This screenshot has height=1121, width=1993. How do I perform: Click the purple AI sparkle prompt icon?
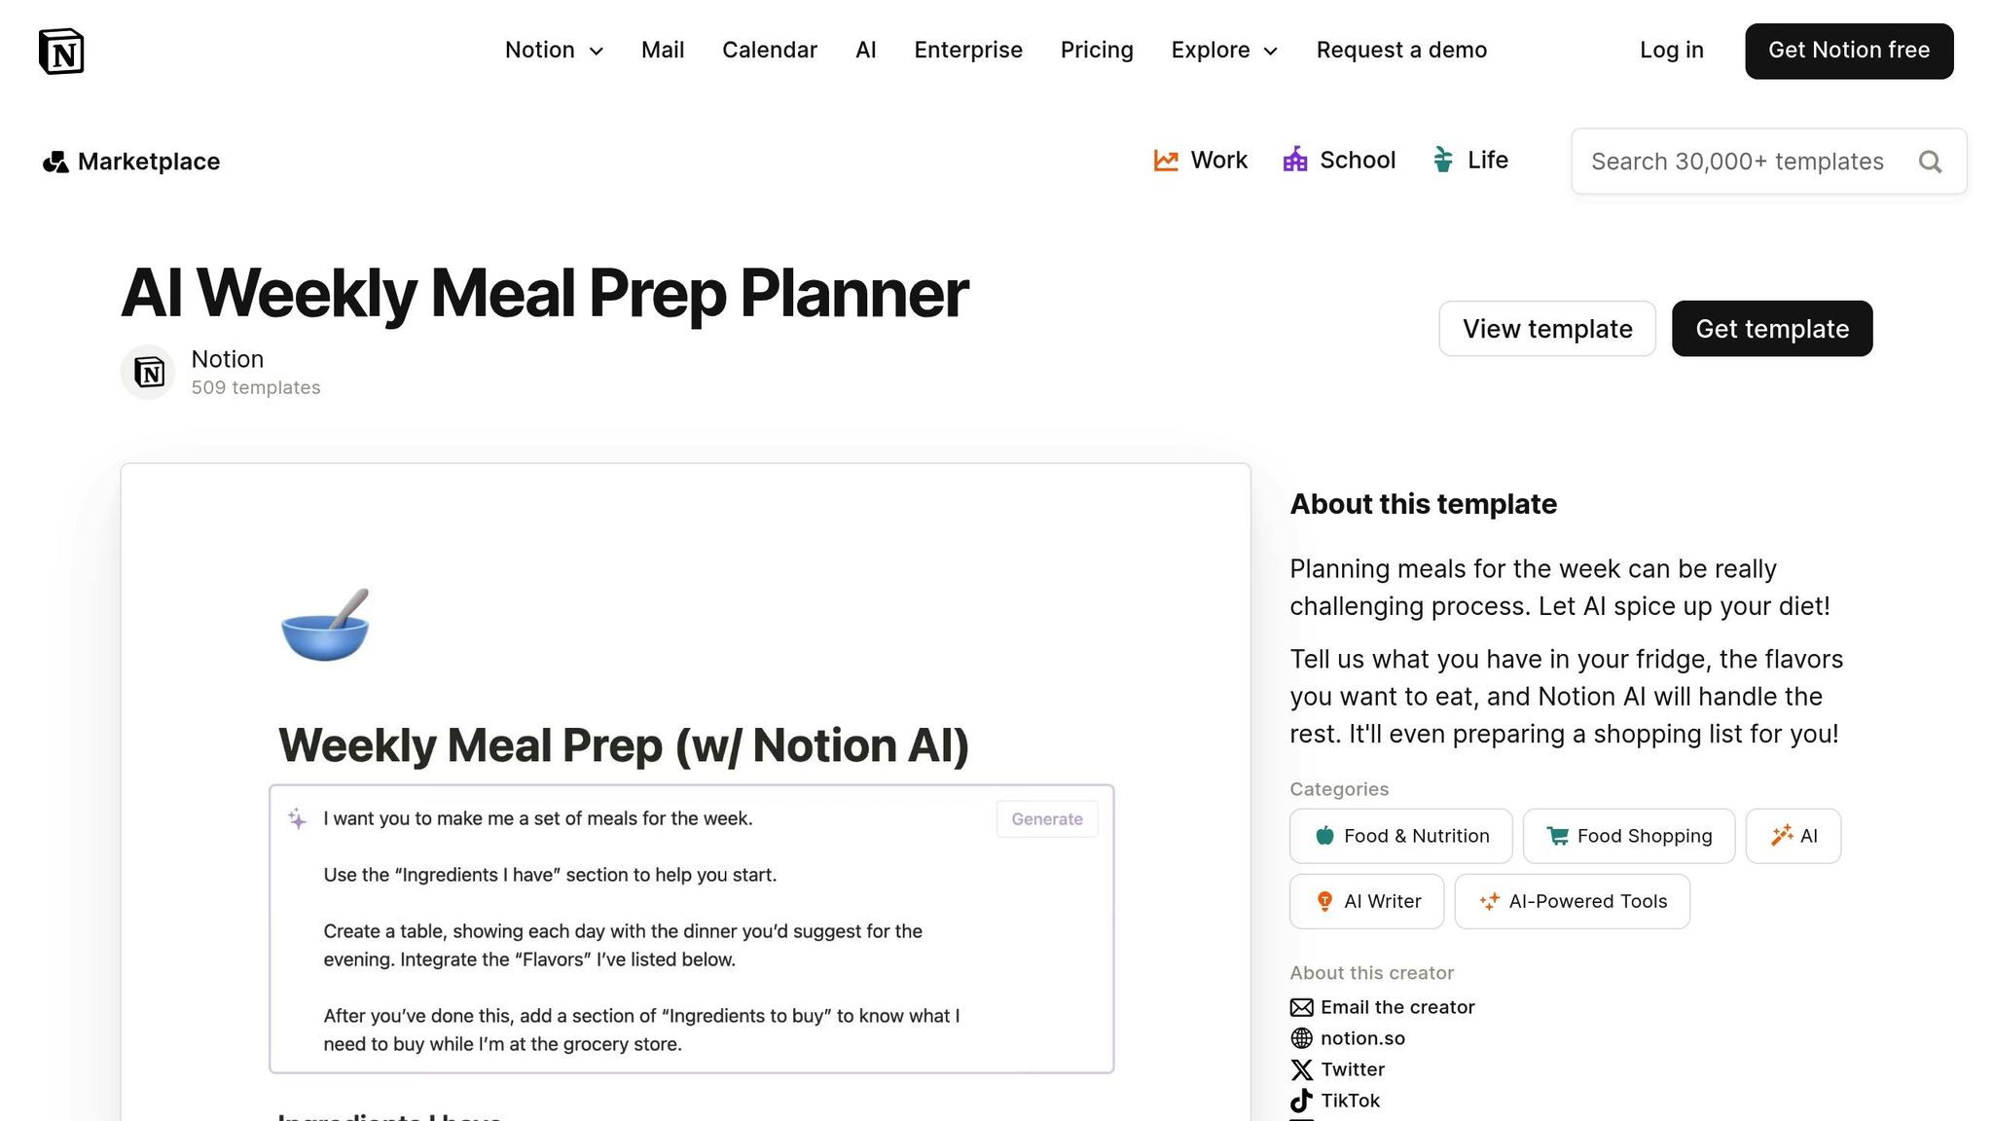(x=296, y=818)
